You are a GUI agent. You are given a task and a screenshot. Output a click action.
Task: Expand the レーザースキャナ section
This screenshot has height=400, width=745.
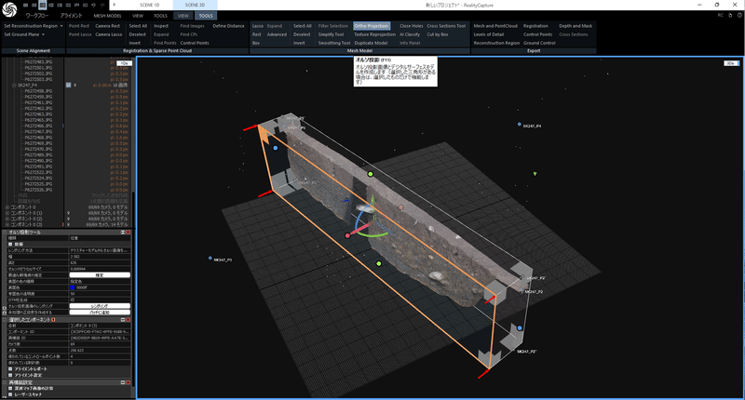pyautogui.click(x=10, y=394)
